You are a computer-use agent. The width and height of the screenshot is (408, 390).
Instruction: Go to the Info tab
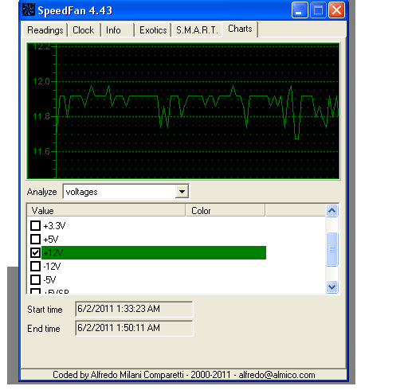117,30
